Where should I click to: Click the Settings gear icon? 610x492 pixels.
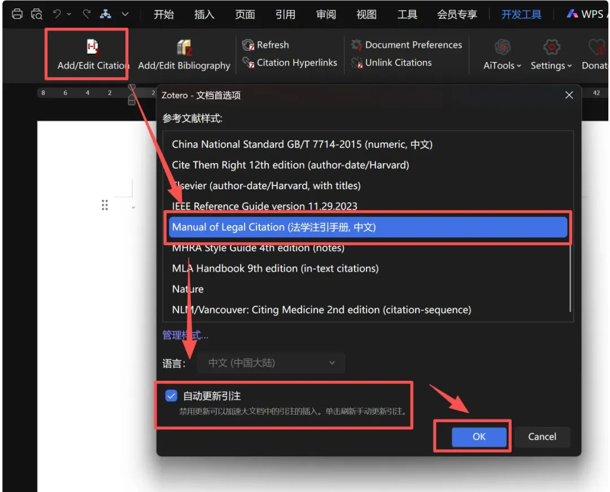click(551, 47)
